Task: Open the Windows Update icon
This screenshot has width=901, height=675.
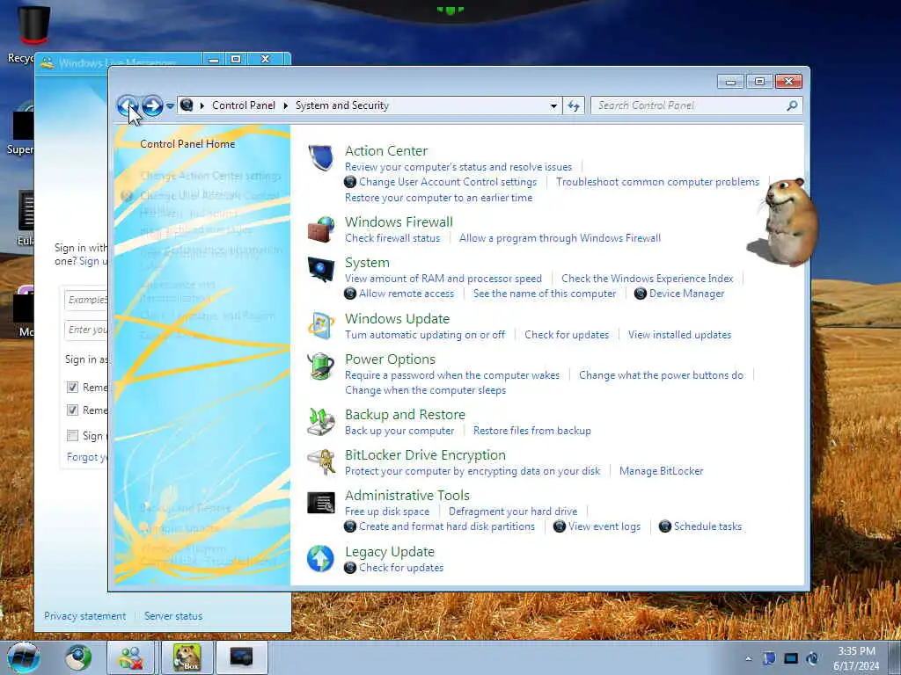Action: pyautogui.click(x=320, y=325)
